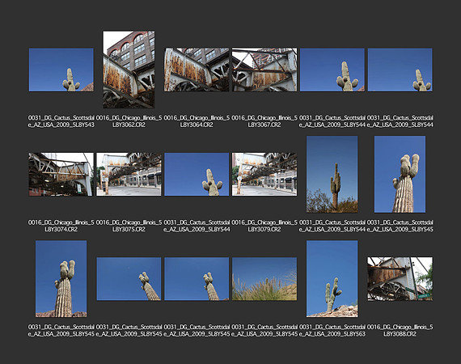Viewport: 461px width, 364px height.
Task: Click the filename under the grasses thumbnail
Action: (x=264, y=331)
